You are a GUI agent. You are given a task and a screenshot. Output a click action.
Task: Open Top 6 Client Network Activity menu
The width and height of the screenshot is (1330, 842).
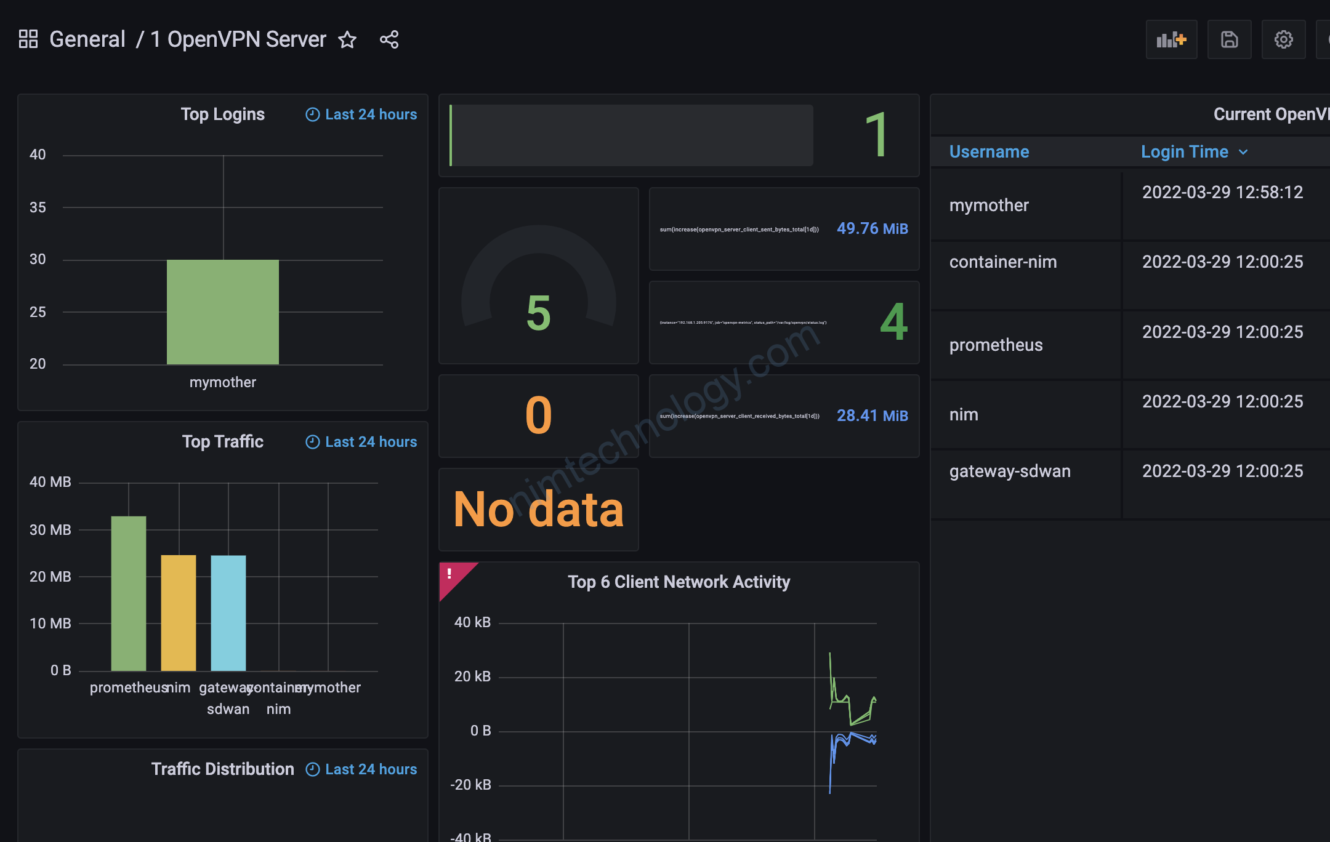679,582
